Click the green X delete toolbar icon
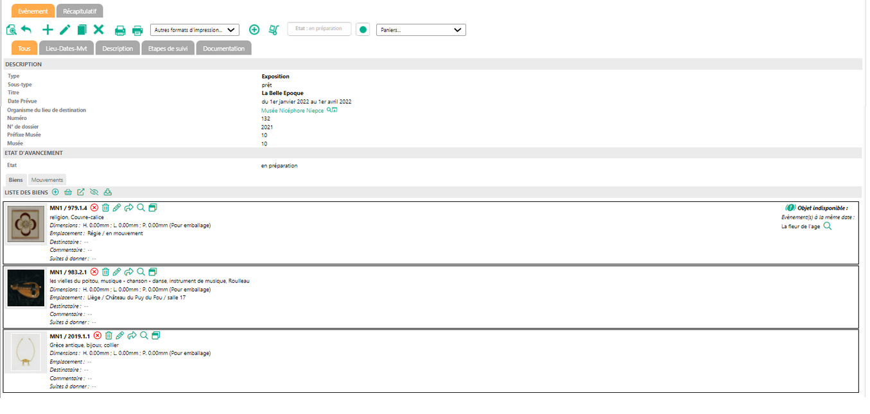This screenshot has width=870, height=414. point(98,29)
